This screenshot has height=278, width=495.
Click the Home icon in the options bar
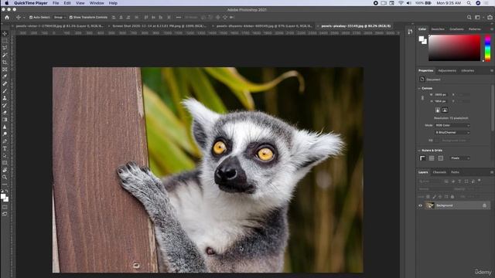tap(7, 17)
